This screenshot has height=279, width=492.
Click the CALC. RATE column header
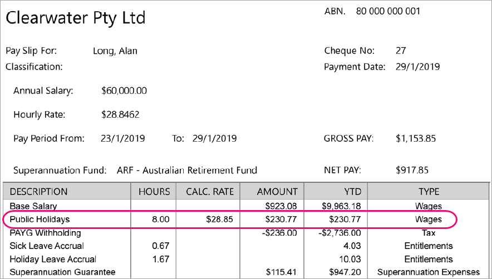pyautogui.click(x=209, y=192)
